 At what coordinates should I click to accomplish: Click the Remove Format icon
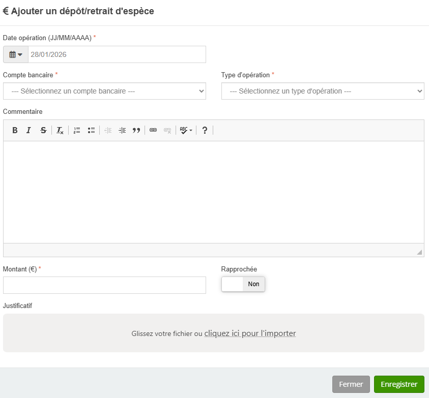tap(60, 130)
